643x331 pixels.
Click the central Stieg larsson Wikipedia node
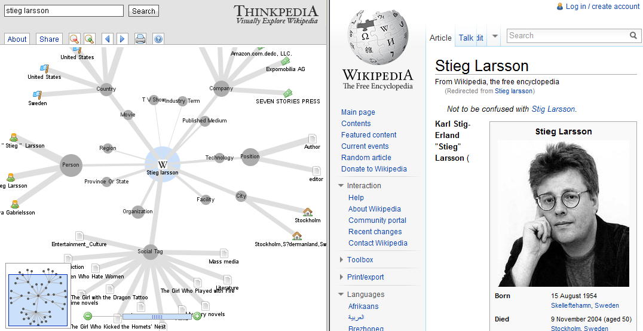click(x=163, y=164)
